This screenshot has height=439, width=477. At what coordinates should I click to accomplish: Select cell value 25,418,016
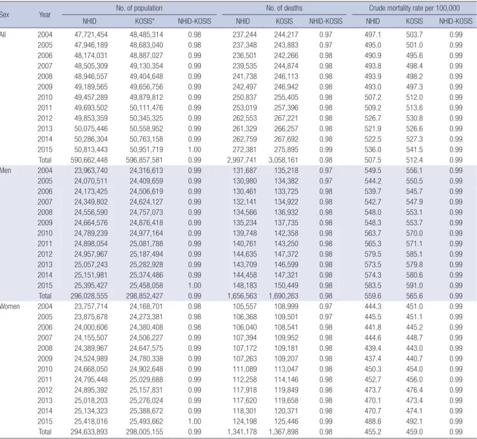coord(91,422)
